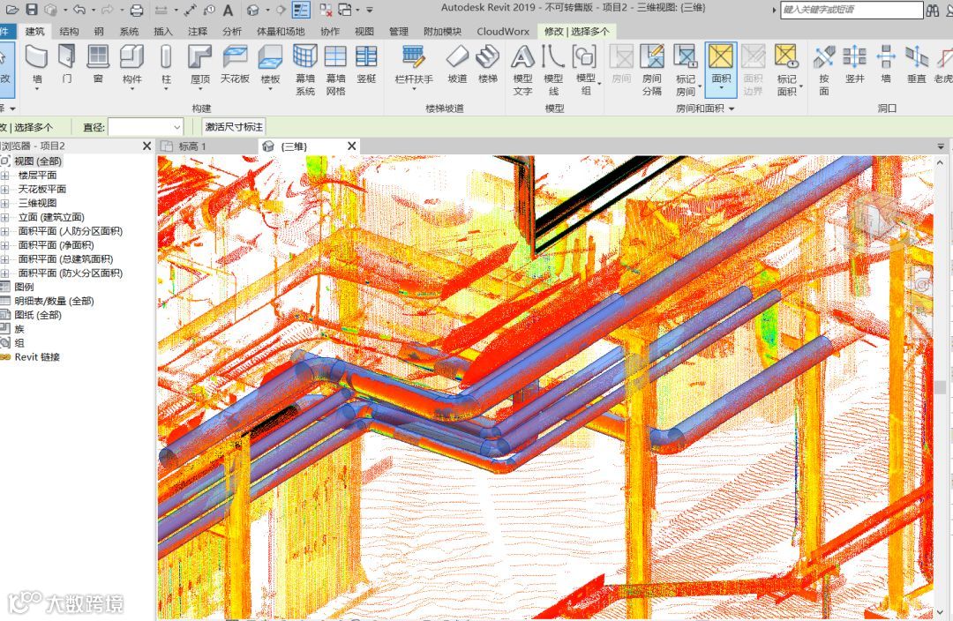This screenshot has height=621, width=953.
Task: Select the Model Line (模型线) tool
Action: [553, 70]
